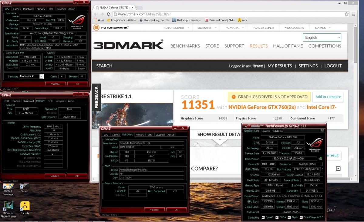Open Graphics tab in mainboard CPU-Z window
The width and height of the screenshot is (364, 222).
pyautogui.click(x=160, y=135)
